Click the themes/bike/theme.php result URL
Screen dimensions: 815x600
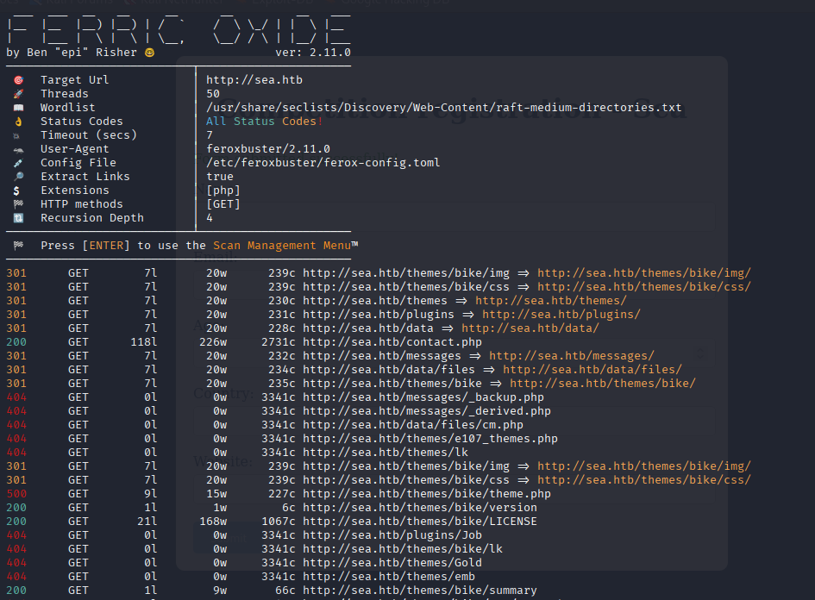point(427,494)
